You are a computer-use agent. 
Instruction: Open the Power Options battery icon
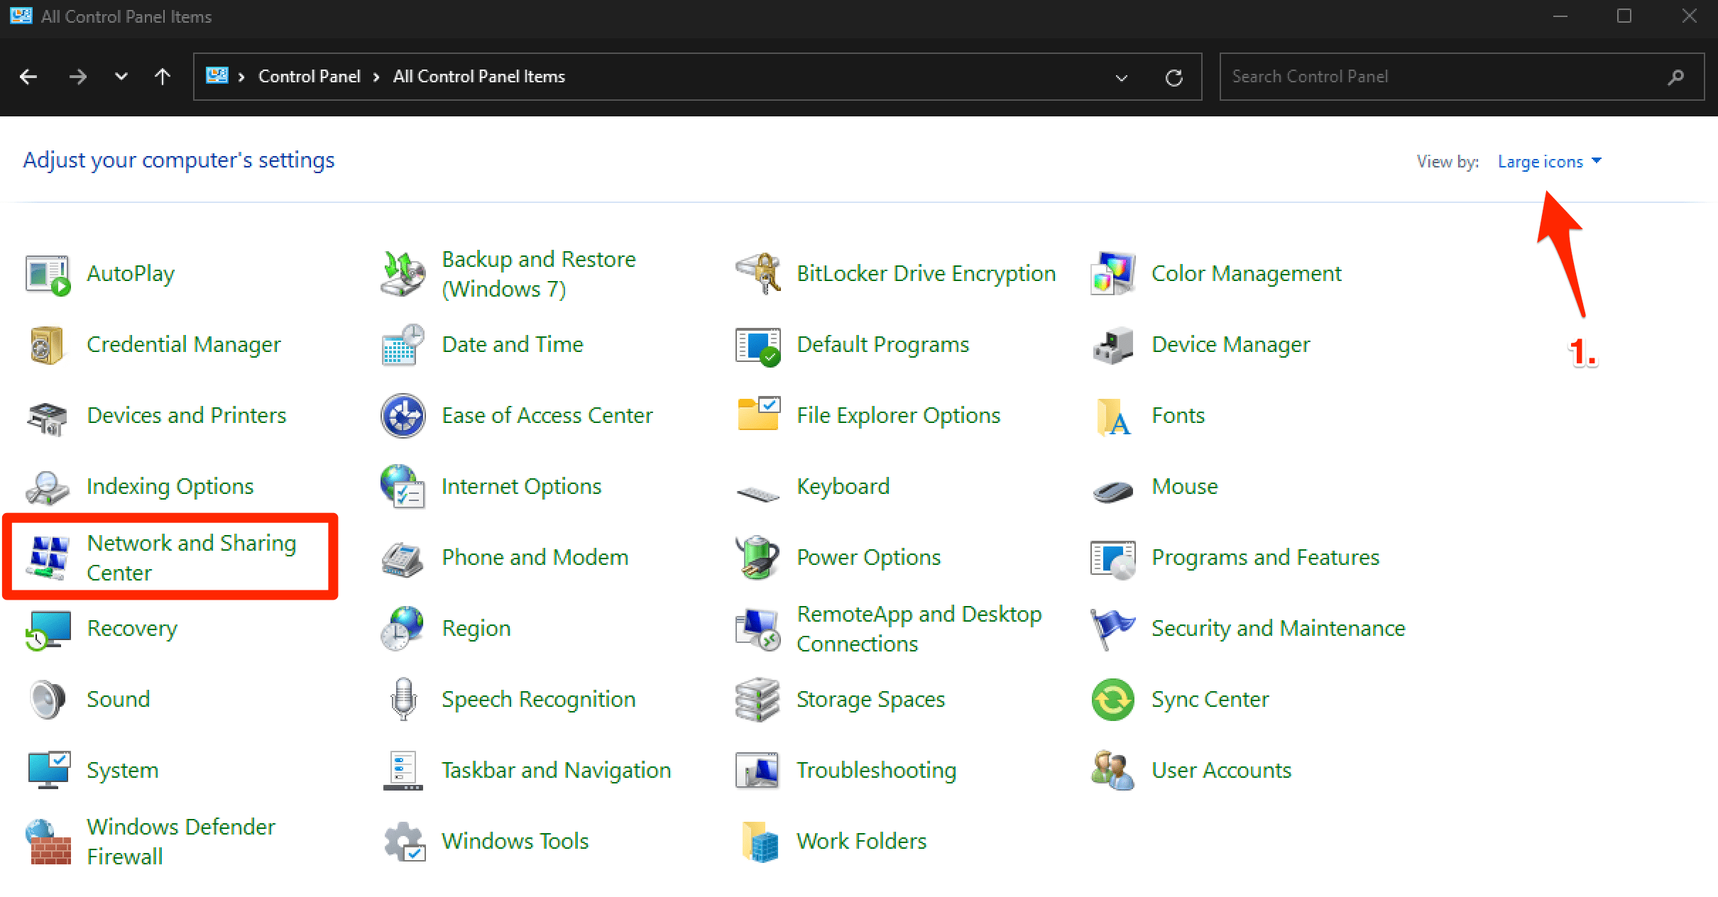(758, 558)
